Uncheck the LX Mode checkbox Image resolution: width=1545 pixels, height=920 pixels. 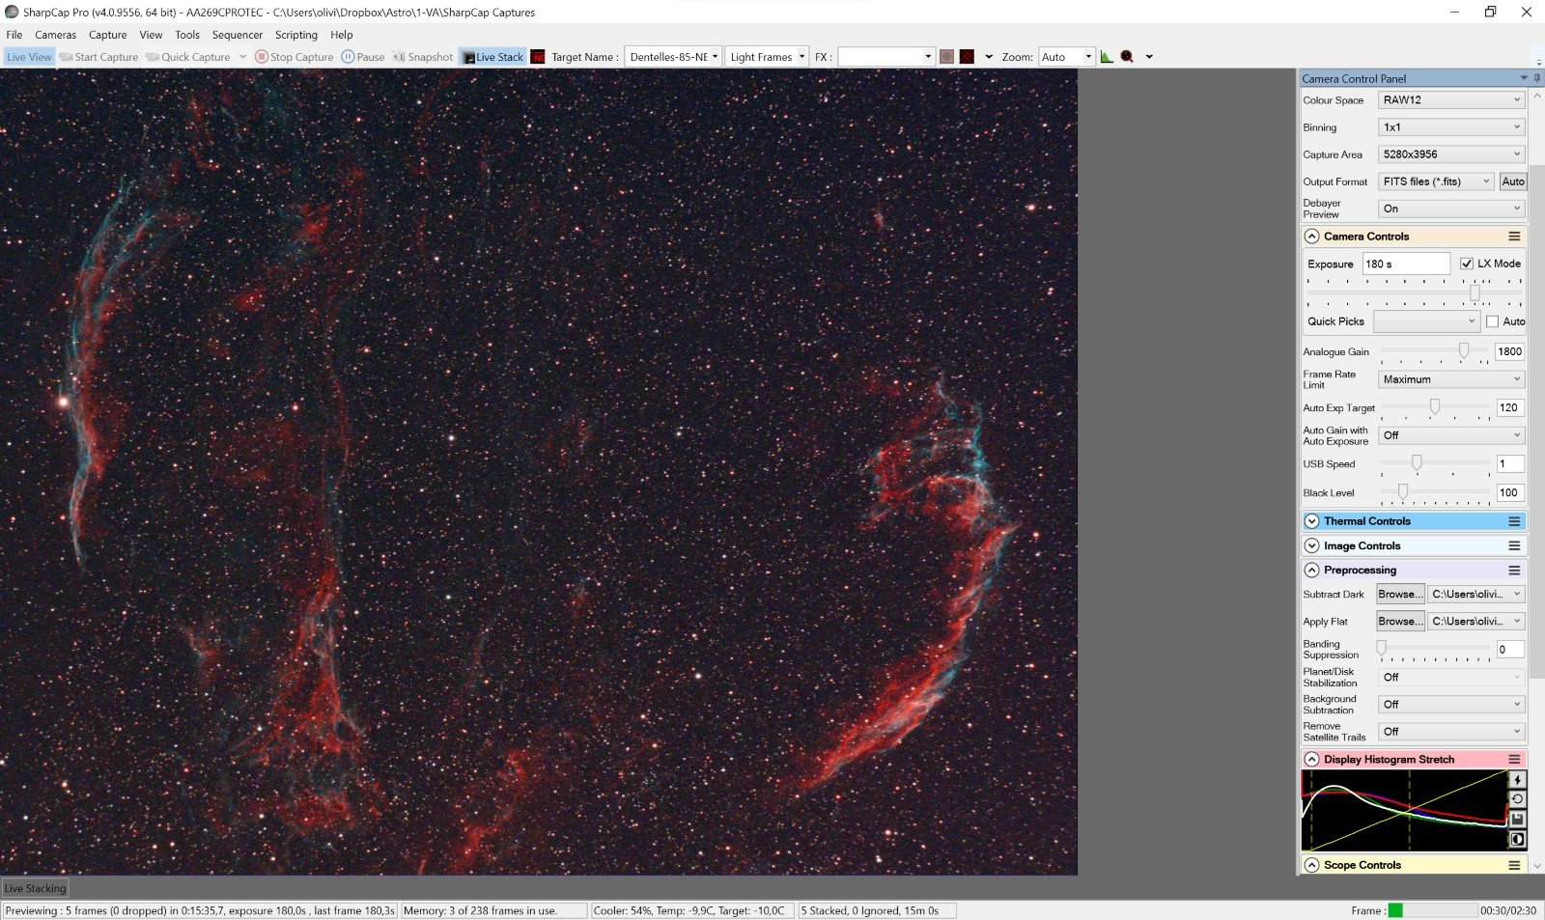(1467, 264)
